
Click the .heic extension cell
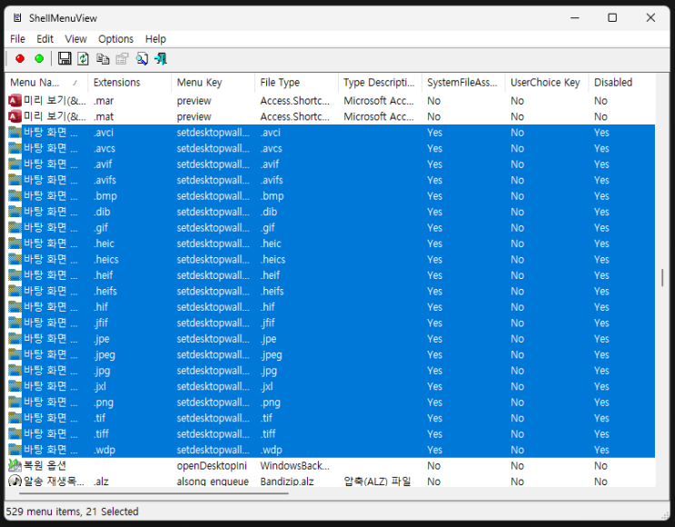coord(104,244)
